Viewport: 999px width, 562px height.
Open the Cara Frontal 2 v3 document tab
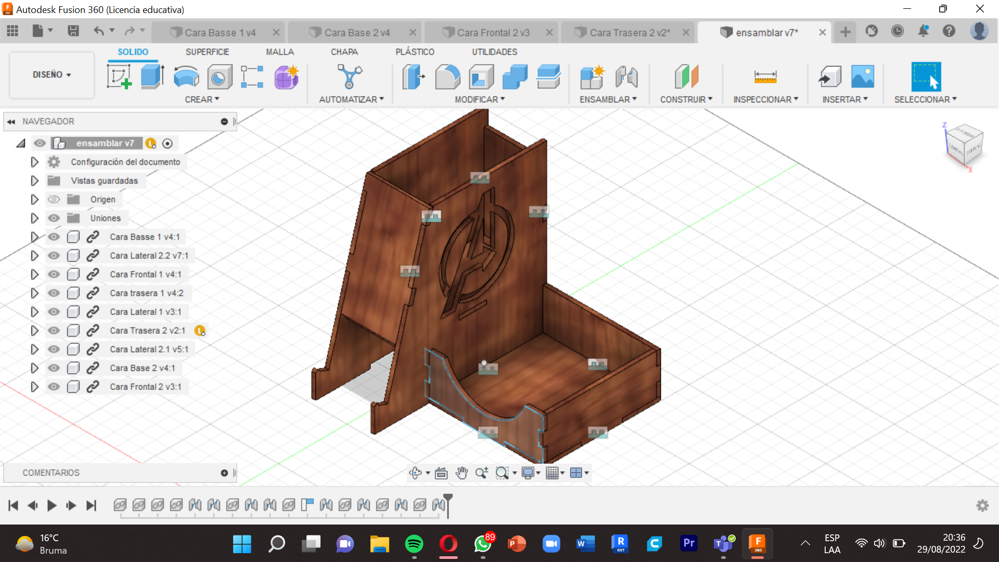click(492, 32)
